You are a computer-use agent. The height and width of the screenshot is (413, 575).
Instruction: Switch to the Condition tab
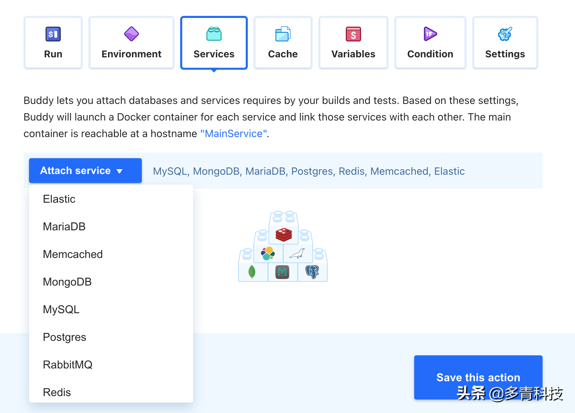coord(430,43)
